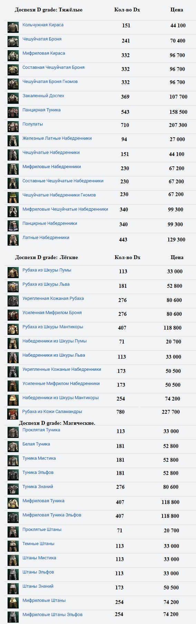This screenshot has width=196, height=624.
Task: Click the Набедренники из Шкуры Пумы icon
Action: [x=13, y=343]
